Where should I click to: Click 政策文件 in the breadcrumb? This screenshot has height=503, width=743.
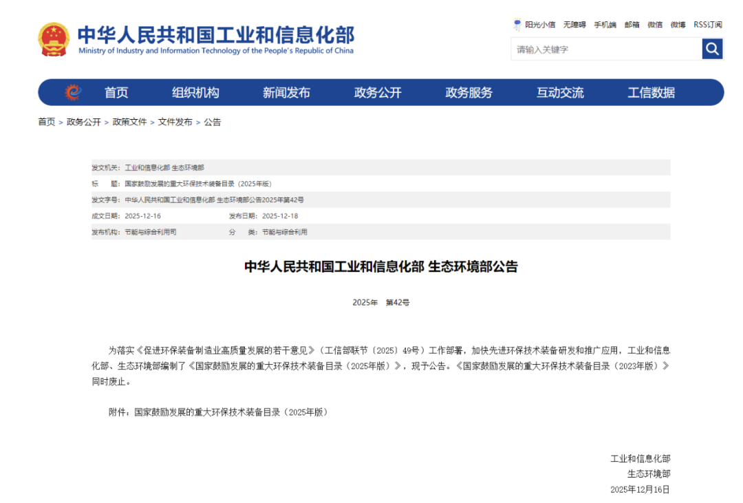click(x=129, y=122)
